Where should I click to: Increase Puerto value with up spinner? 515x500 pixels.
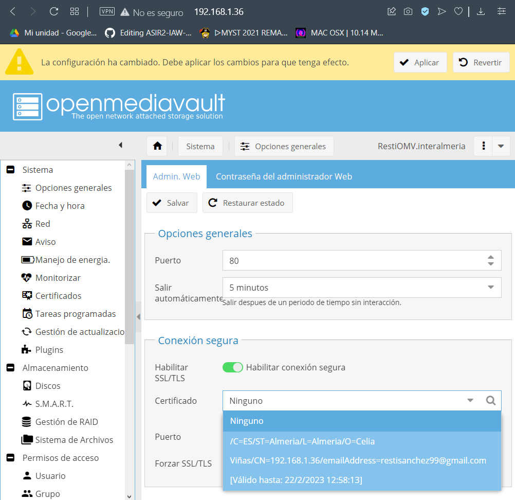pos(491,257)
